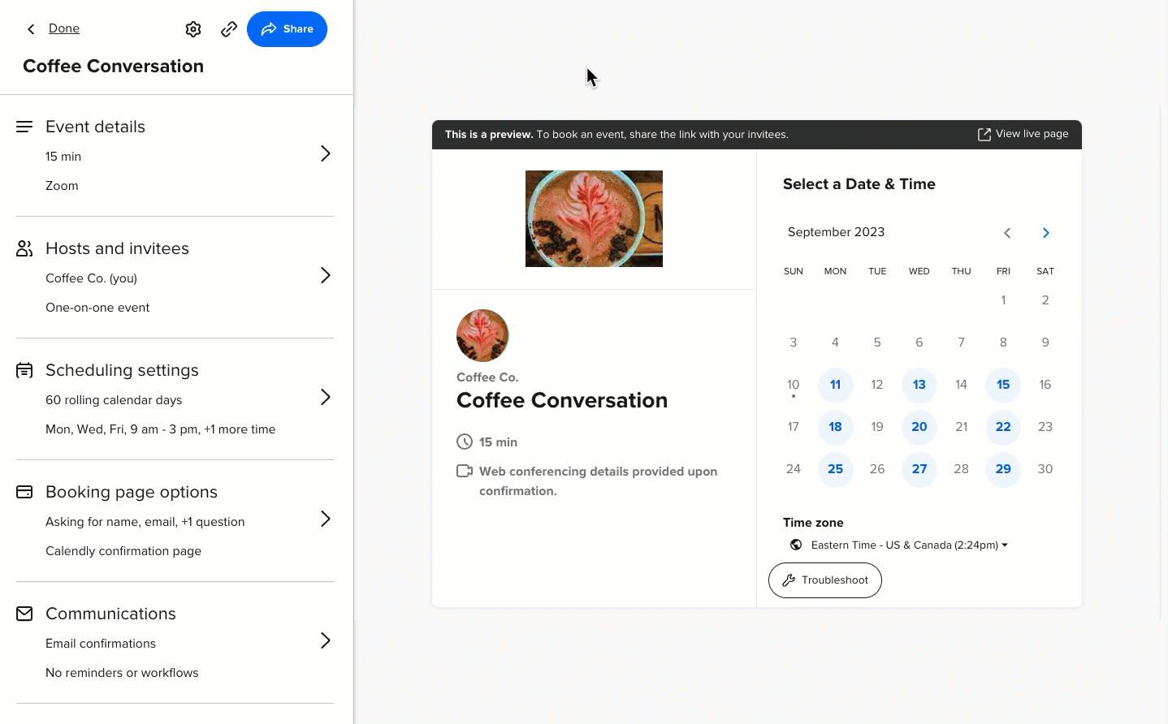Click the back arrow beside Done
The width and height of the screenshot is (1168, 724).
31,29
